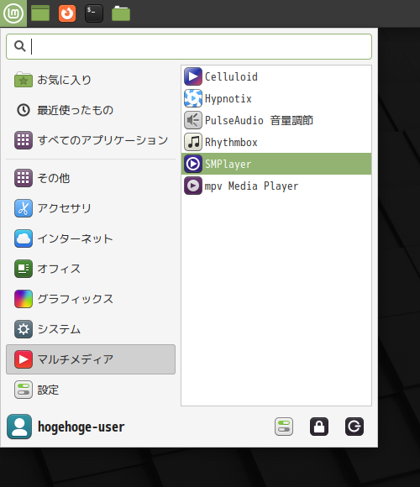Image resolution: width=420 pixels, height=487 pixels.
Task: Launch mpv Media Player
Action: (276, 186)
